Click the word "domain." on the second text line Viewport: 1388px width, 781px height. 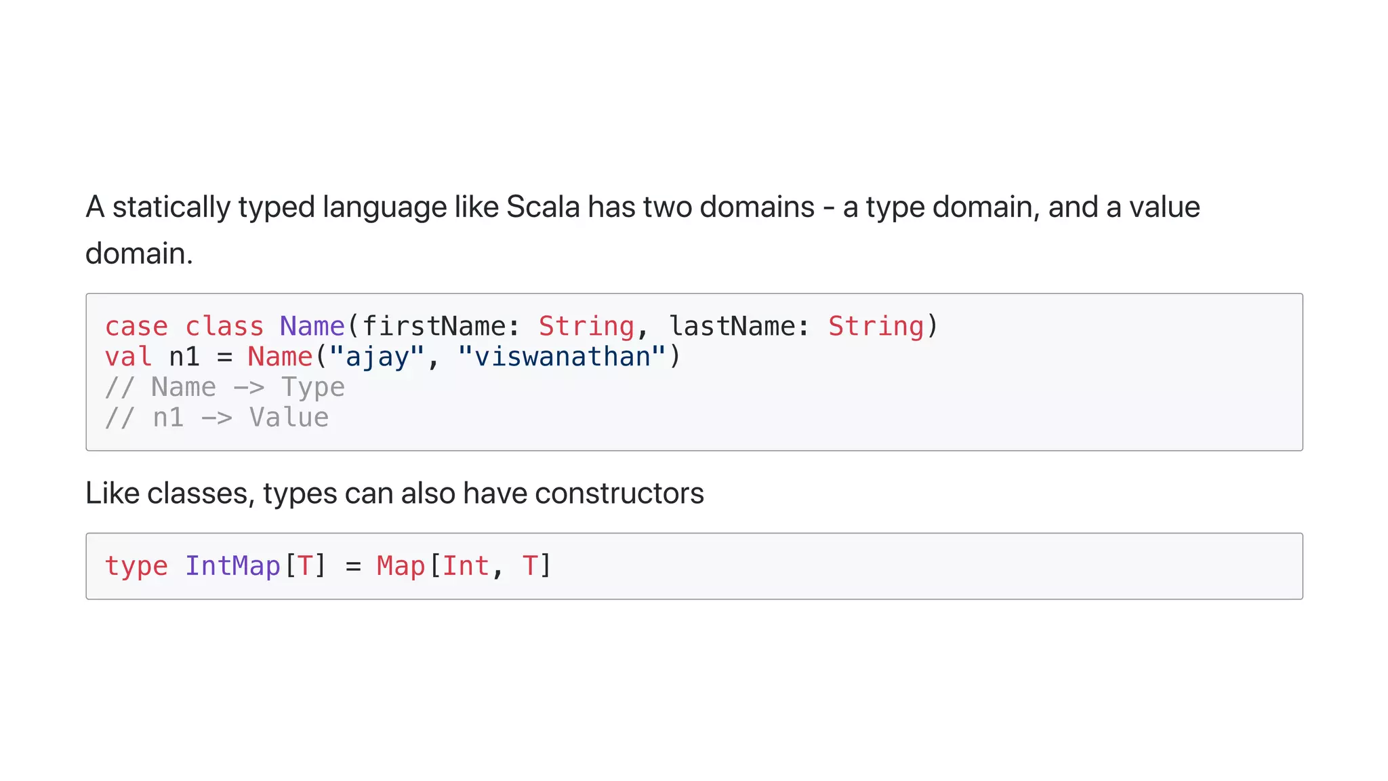pyautogui.click(x=139, y=254)
